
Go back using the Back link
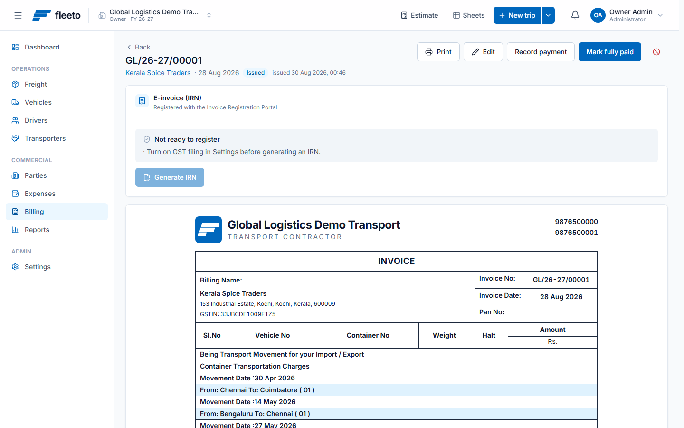(x=138, y=47)
